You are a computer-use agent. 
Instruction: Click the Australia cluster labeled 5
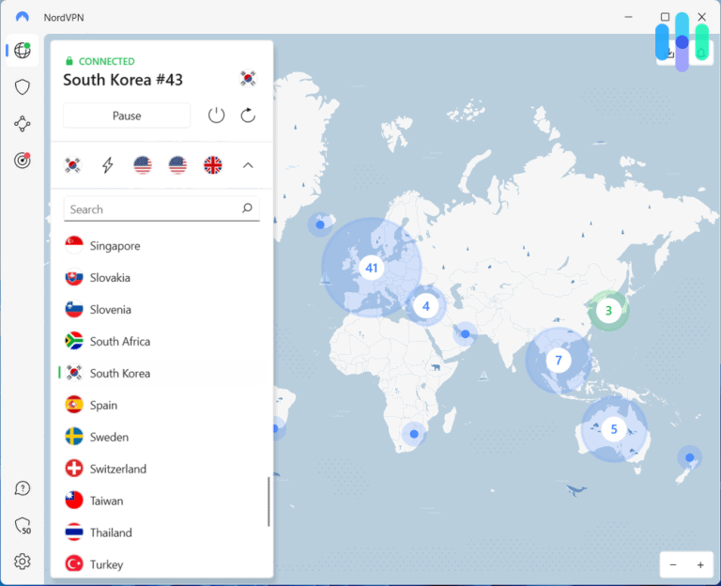pos(614,429)
